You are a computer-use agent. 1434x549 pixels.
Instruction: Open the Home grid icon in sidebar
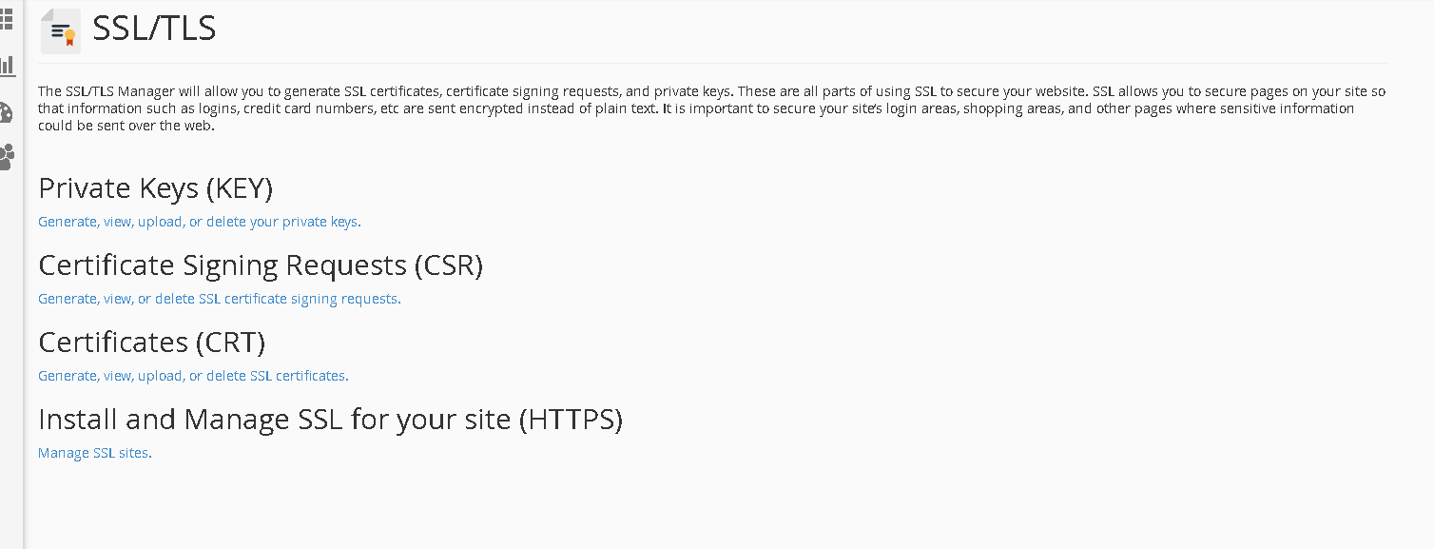[x=6, y=20]
